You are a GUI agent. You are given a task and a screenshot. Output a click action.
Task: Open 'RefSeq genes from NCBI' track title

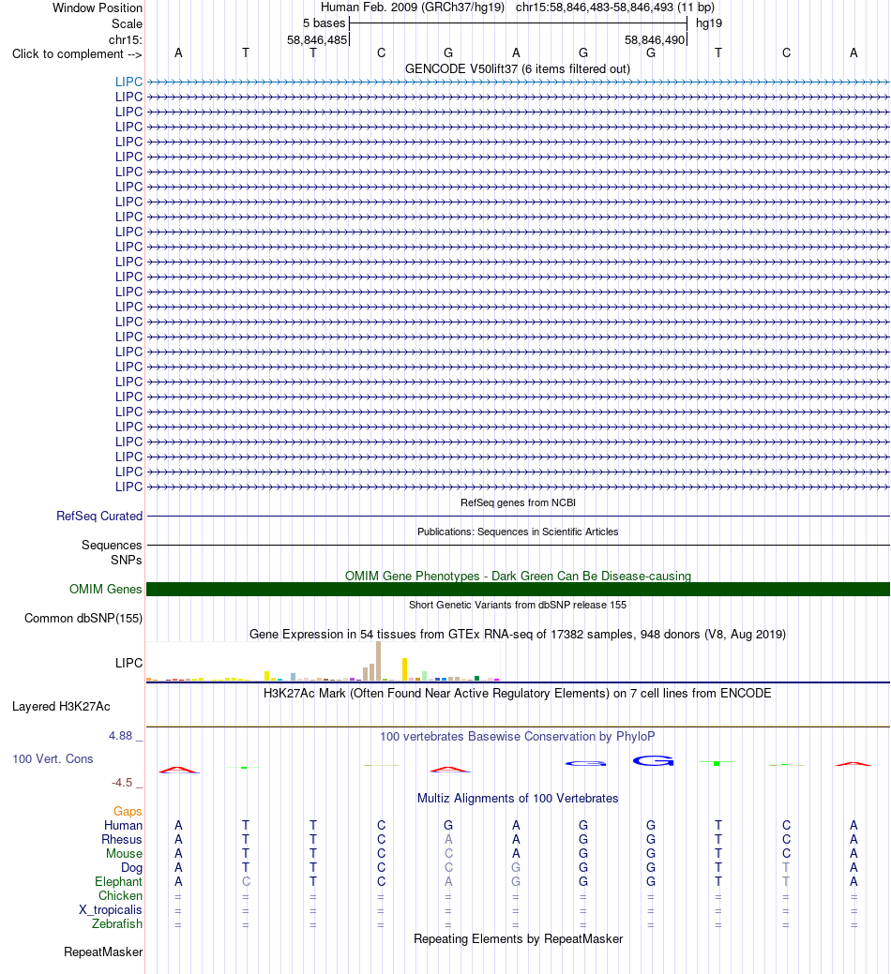point(518,502)
